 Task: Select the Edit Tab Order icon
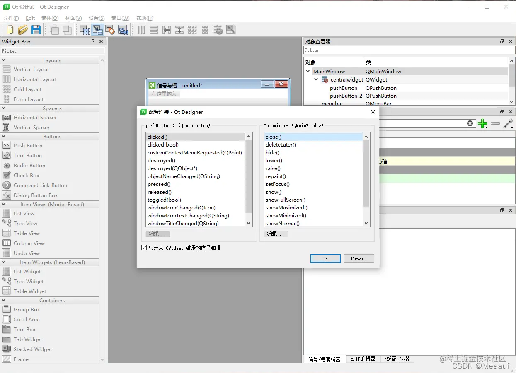(x=123, y=30)
